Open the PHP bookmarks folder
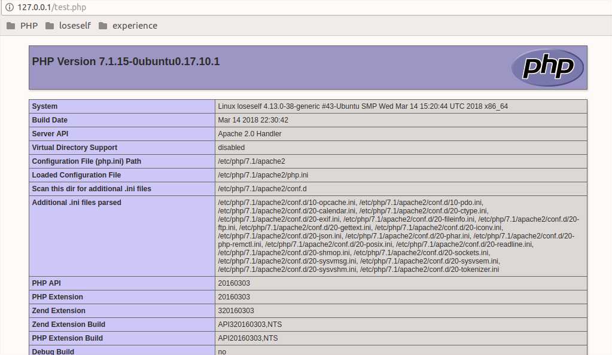612x355 pixels. tap(22, 26)
